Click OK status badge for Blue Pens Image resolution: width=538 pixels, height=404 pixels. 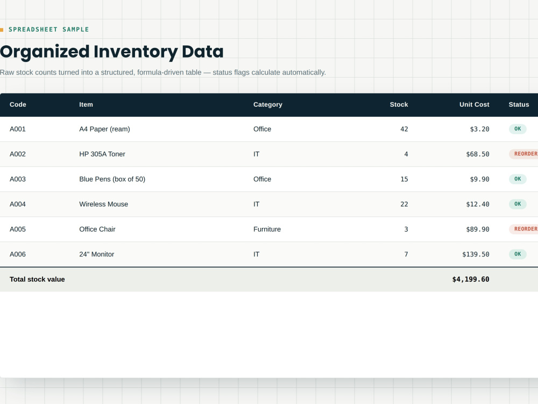tap(518, 179)
